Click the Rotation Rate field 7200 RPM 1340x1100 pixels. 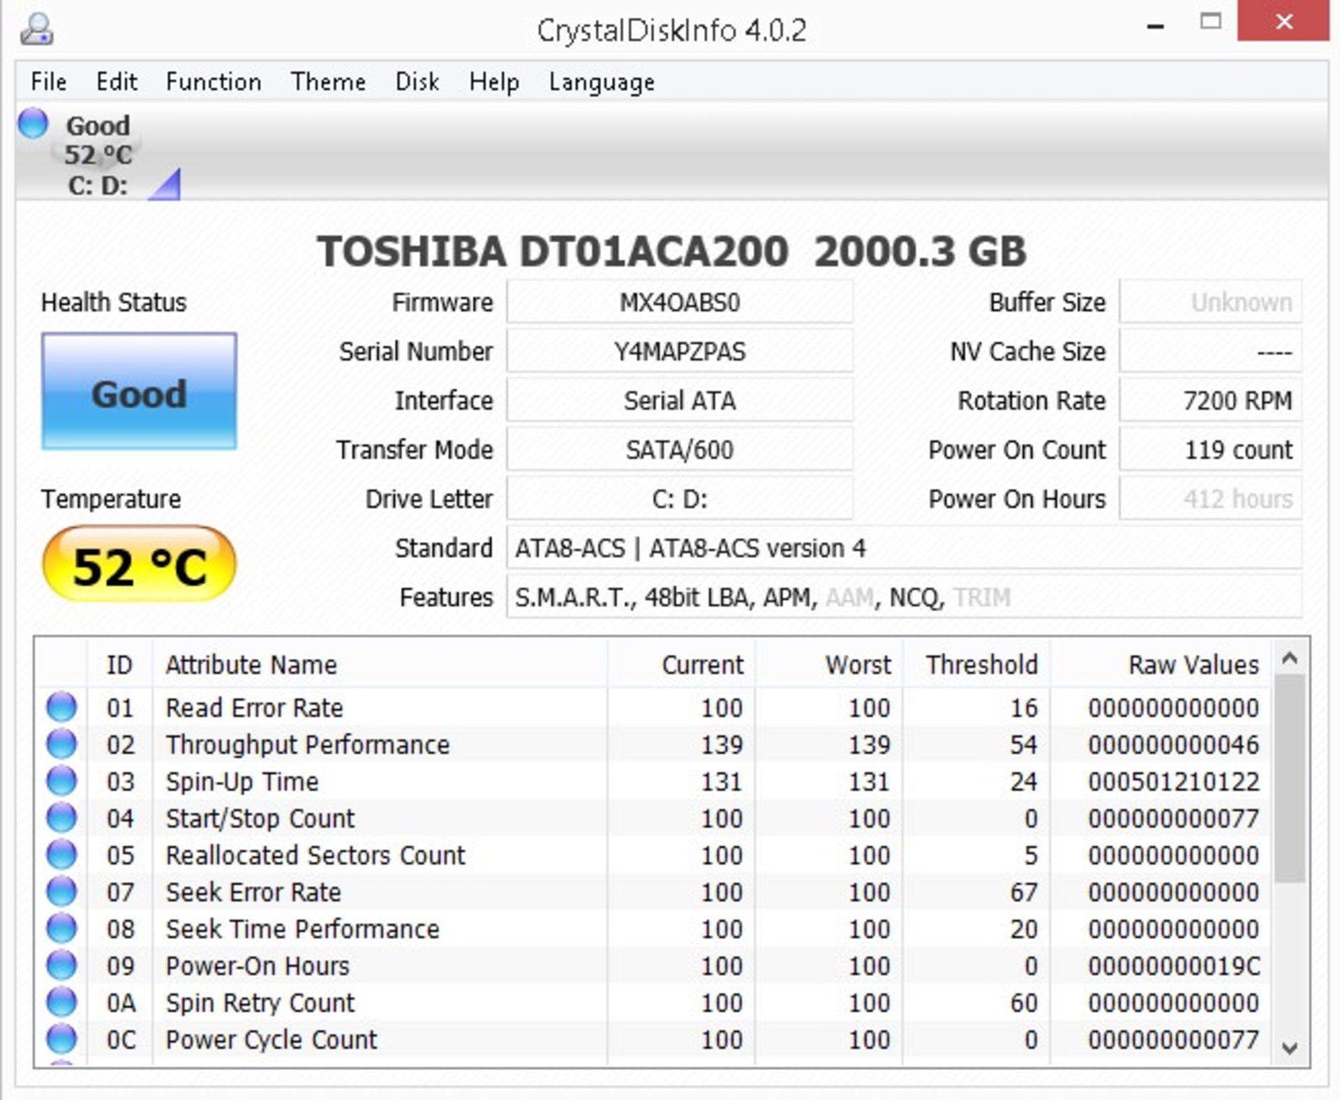click(1211, 400)
